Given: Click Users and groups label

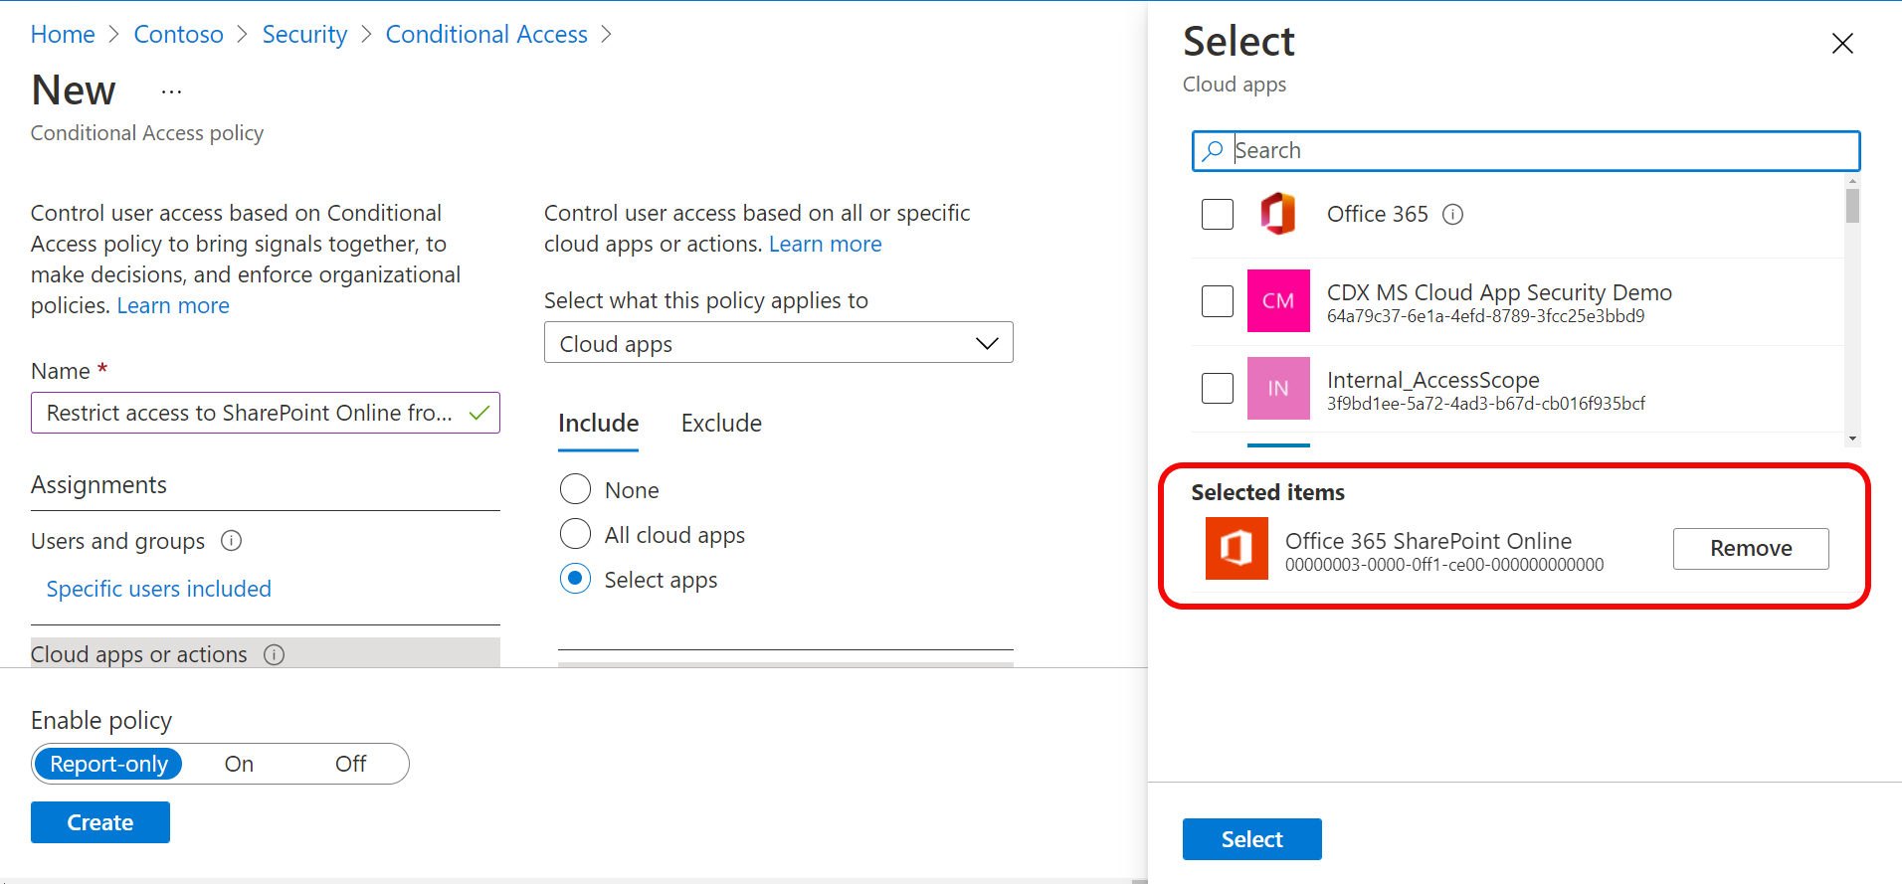Looking at the screenshot, I should pyautogui.click(x=118, y=541).
